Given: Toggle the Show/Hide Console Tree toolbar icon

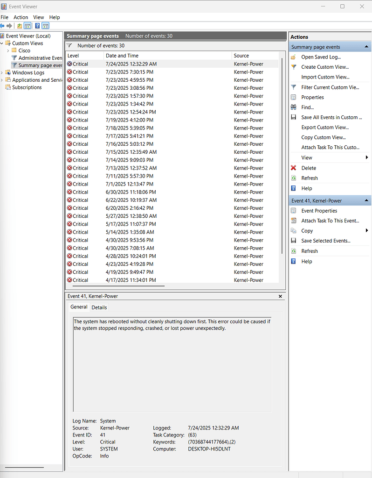Looking at the screenshot, I should point(28,26).
